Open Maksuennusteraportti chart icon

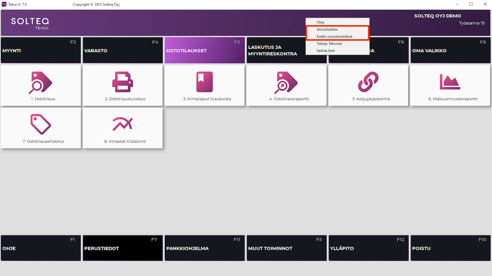pos(450,82)
